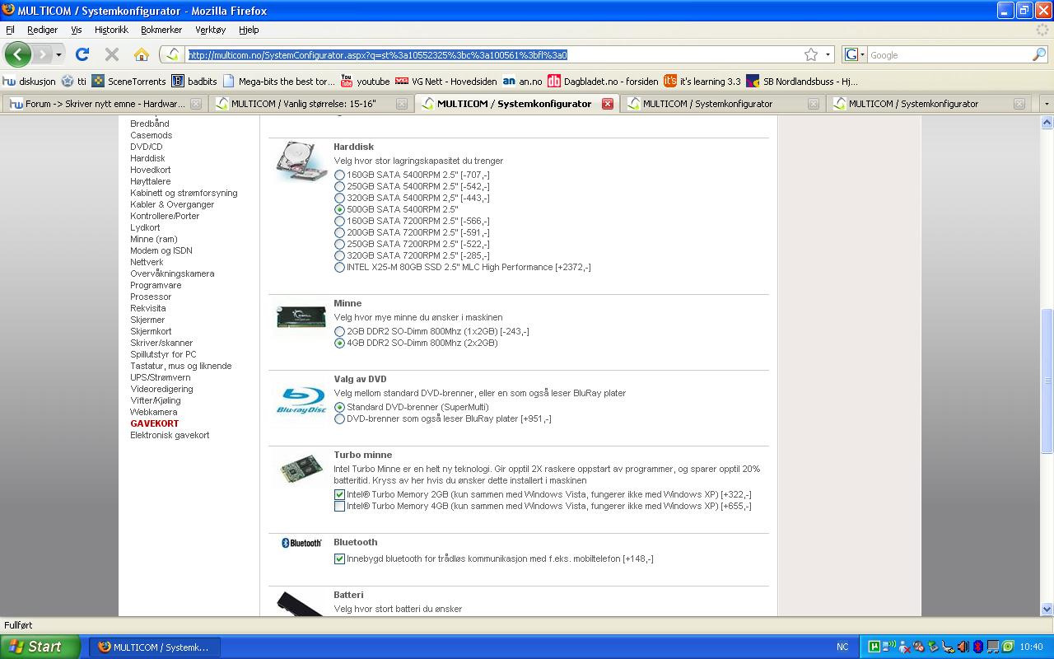The height and width of the screenshot is (659, 1054).
Task: Open the diskusjon bookmark
Action: click(x=30, y=82)
